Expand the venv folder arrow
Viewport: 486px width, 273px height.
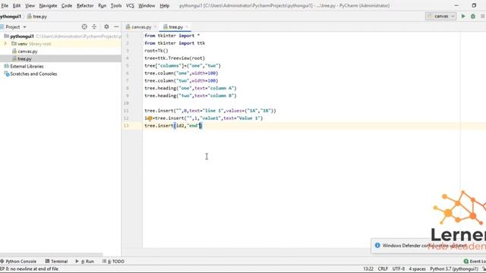[5, 44]
